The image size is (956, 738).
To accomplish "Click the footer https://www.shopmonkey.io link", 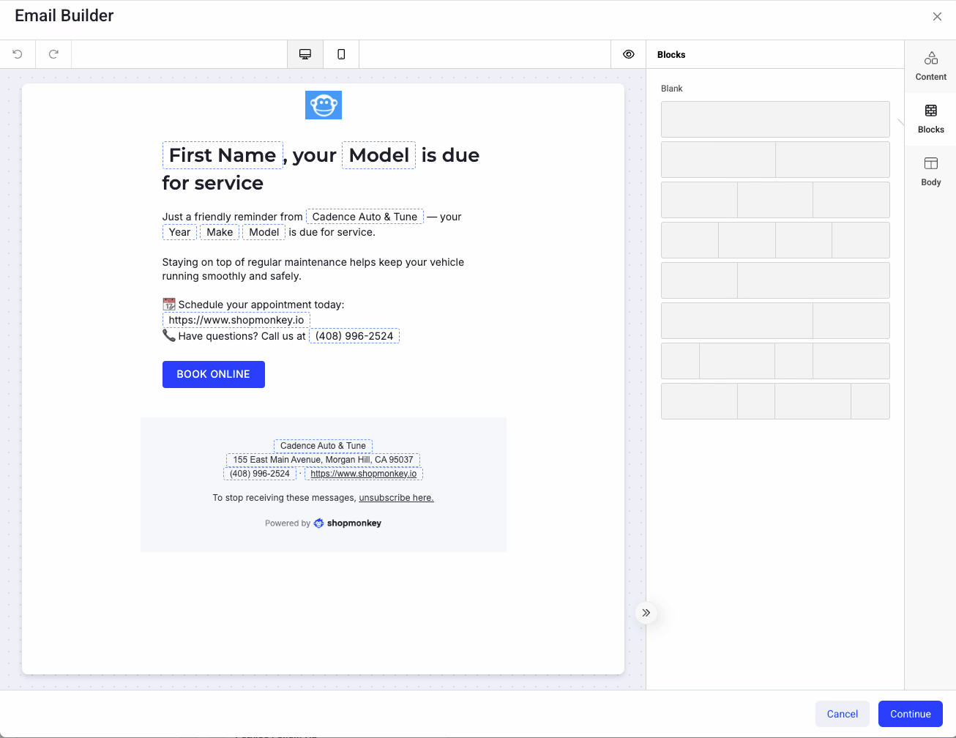I will (364, 474).
